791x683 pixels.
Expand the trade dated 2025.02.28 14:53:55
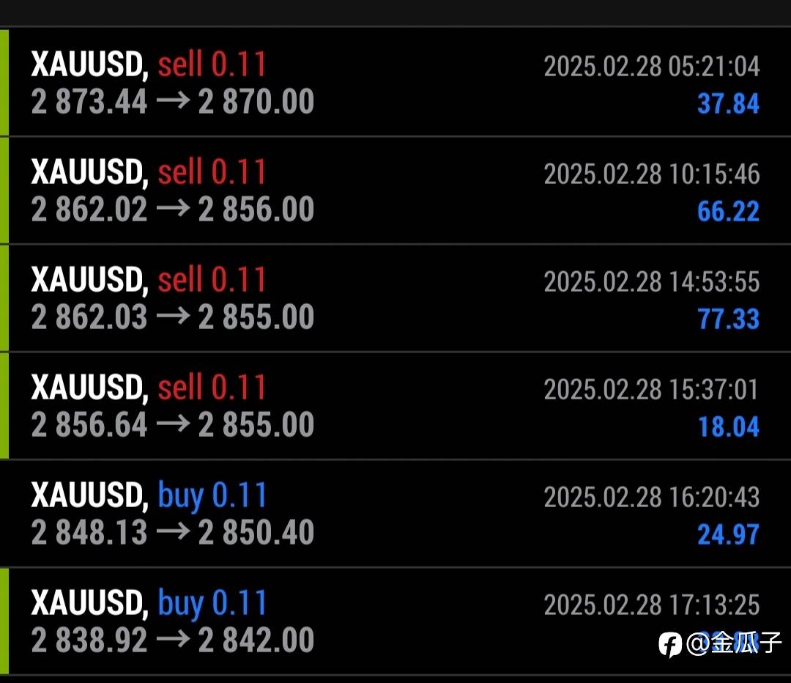point(651,282)
